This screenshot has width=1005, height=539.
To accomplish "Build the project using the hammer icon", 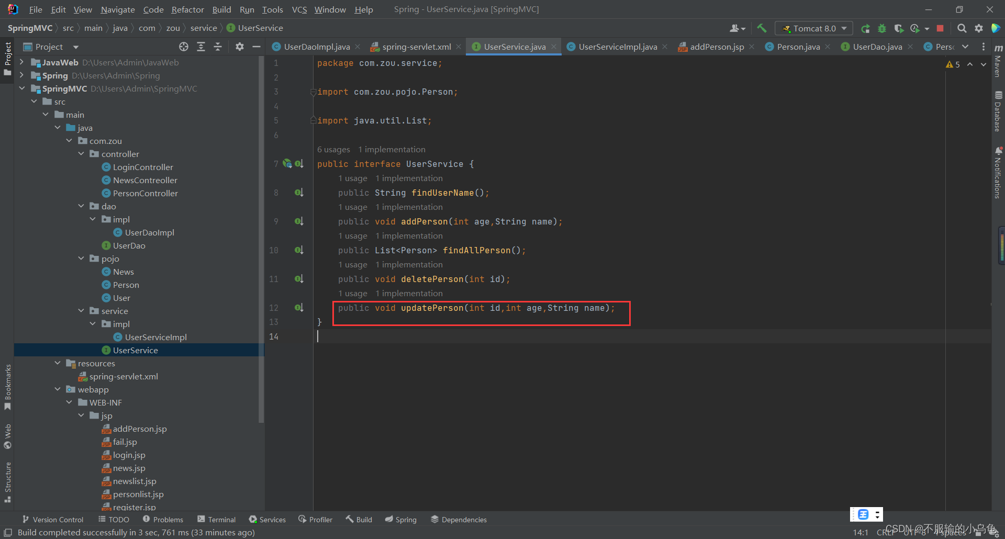I will point(762,28).
